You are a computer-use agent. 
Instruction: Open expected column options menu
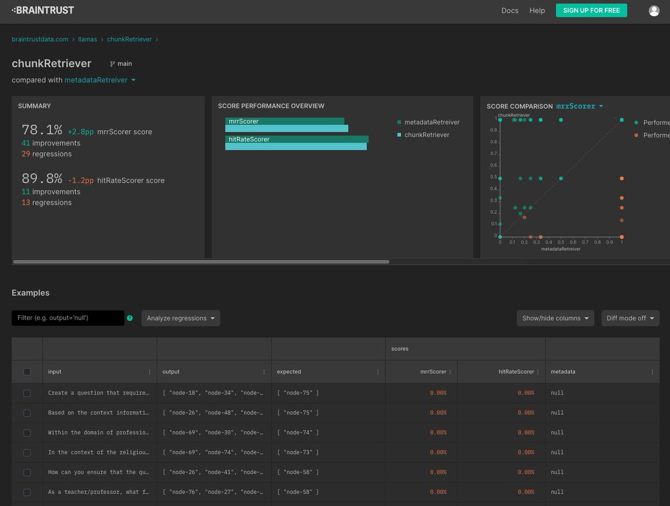[x=378, y=372]
